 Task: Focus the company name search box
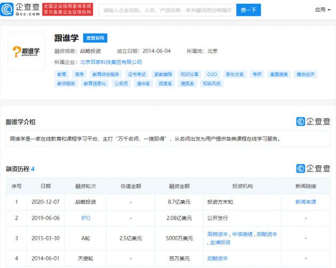point(167,10)
